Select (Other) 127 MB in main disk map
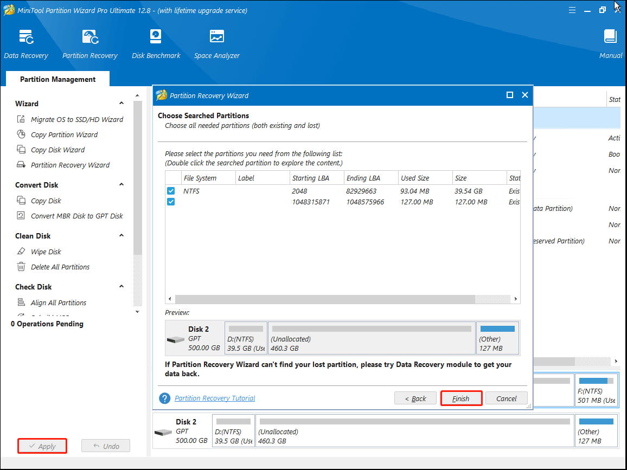 tap(597, 431)
